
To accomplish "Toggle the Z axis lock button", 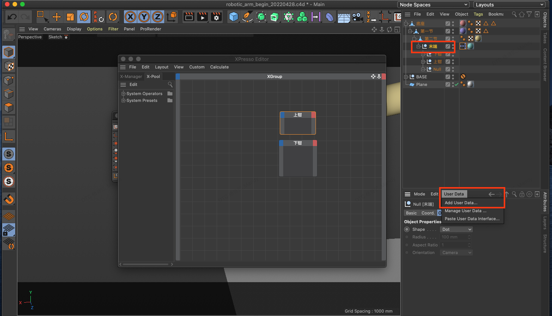I will (x=158, y=17).
